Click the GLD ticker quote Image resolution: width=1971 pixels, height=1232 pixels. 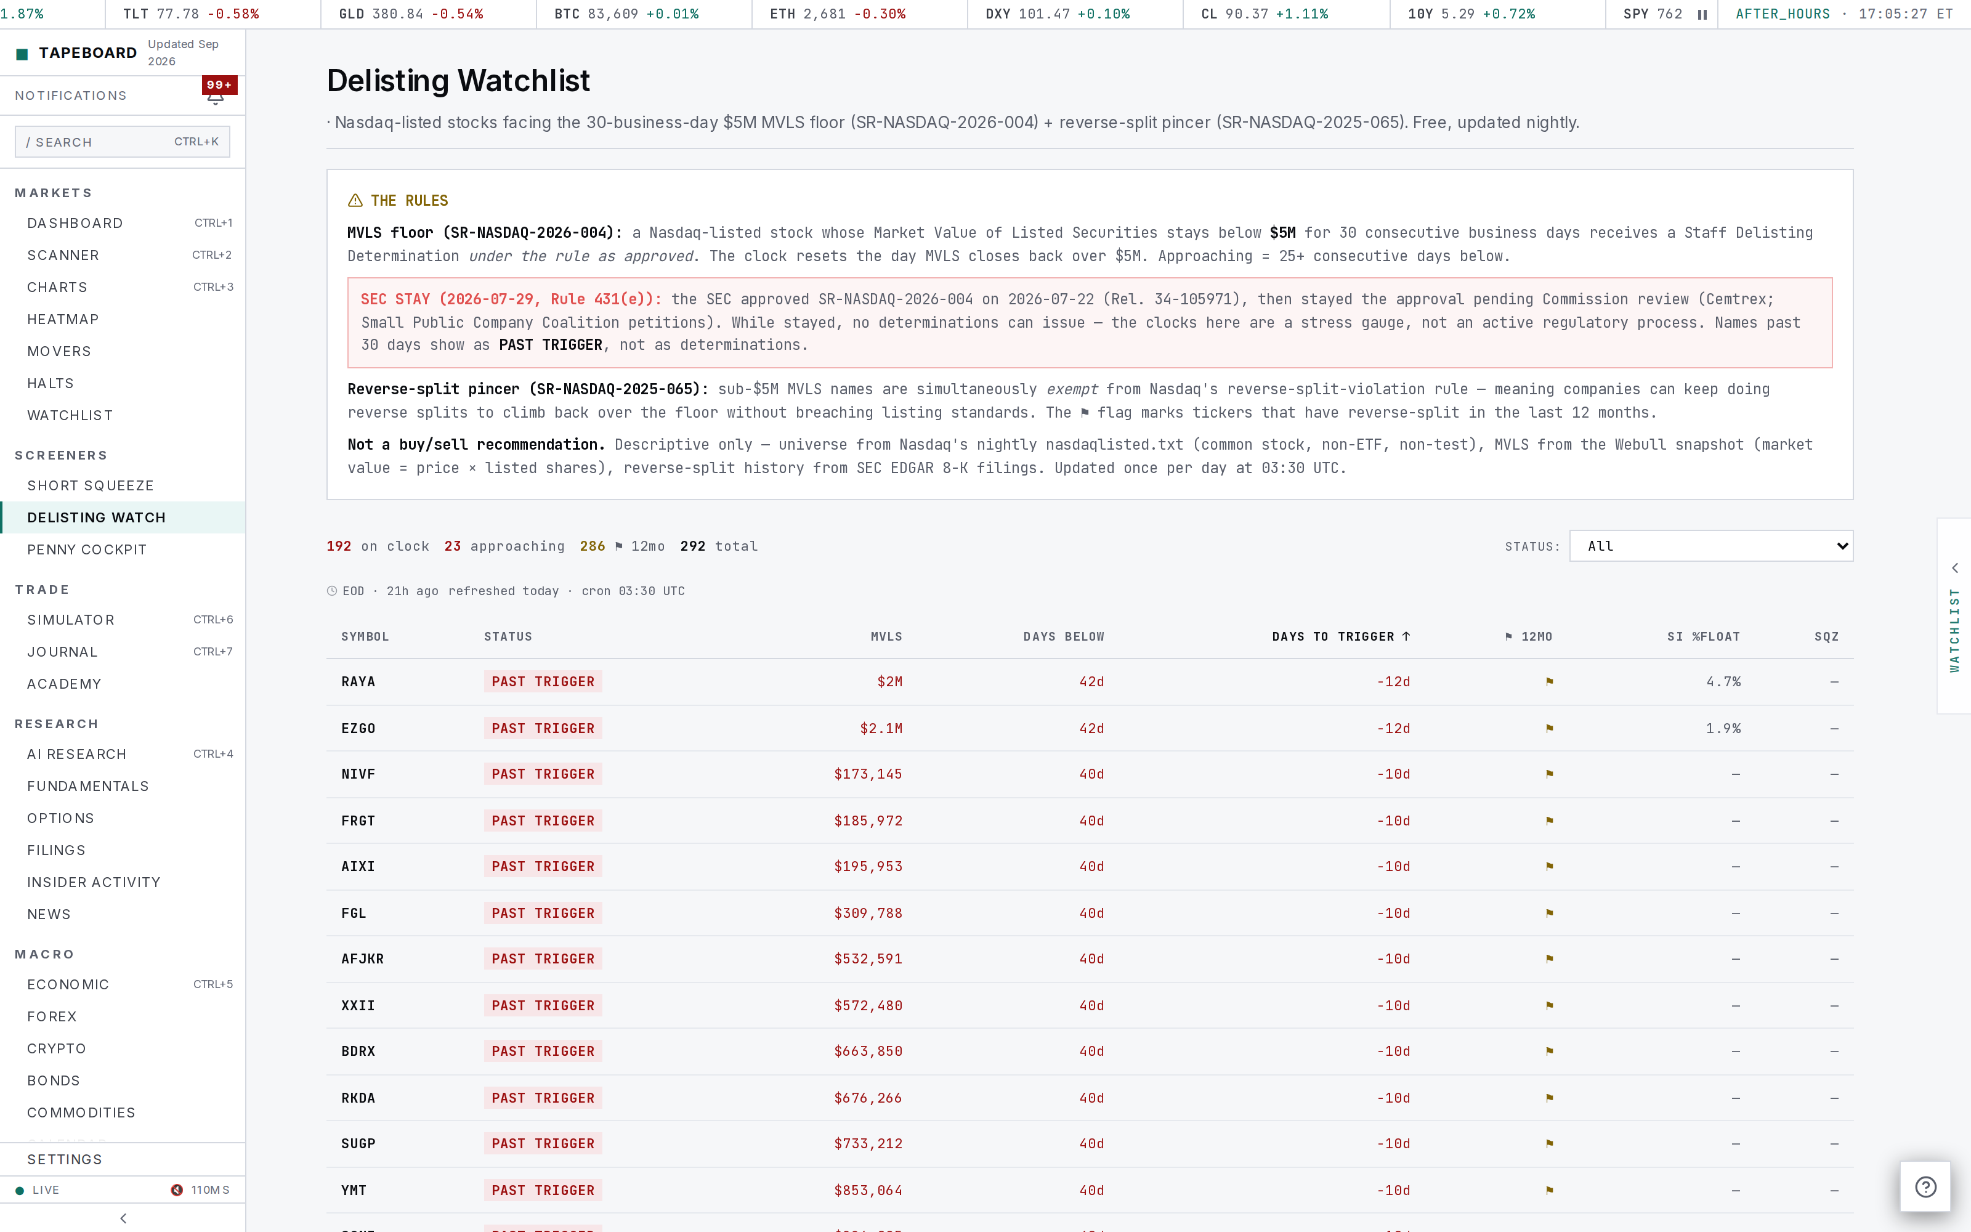(x=411, y=15)
